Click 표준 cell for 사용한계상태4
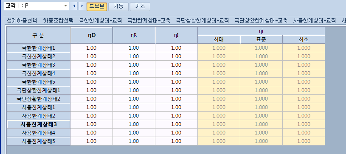Image resolution: width=346 pixels, height=154 pixels. coord(262,133)
